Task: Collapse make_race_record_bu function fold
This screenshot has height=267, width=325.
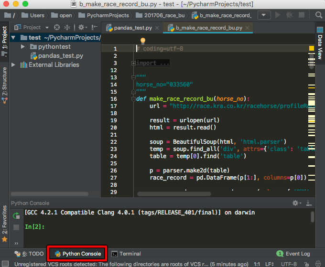Action: (133, 99)
